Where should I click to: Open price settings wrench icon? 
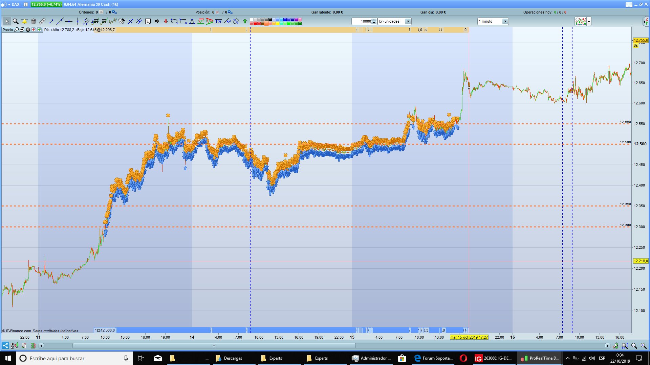(16, 30)
